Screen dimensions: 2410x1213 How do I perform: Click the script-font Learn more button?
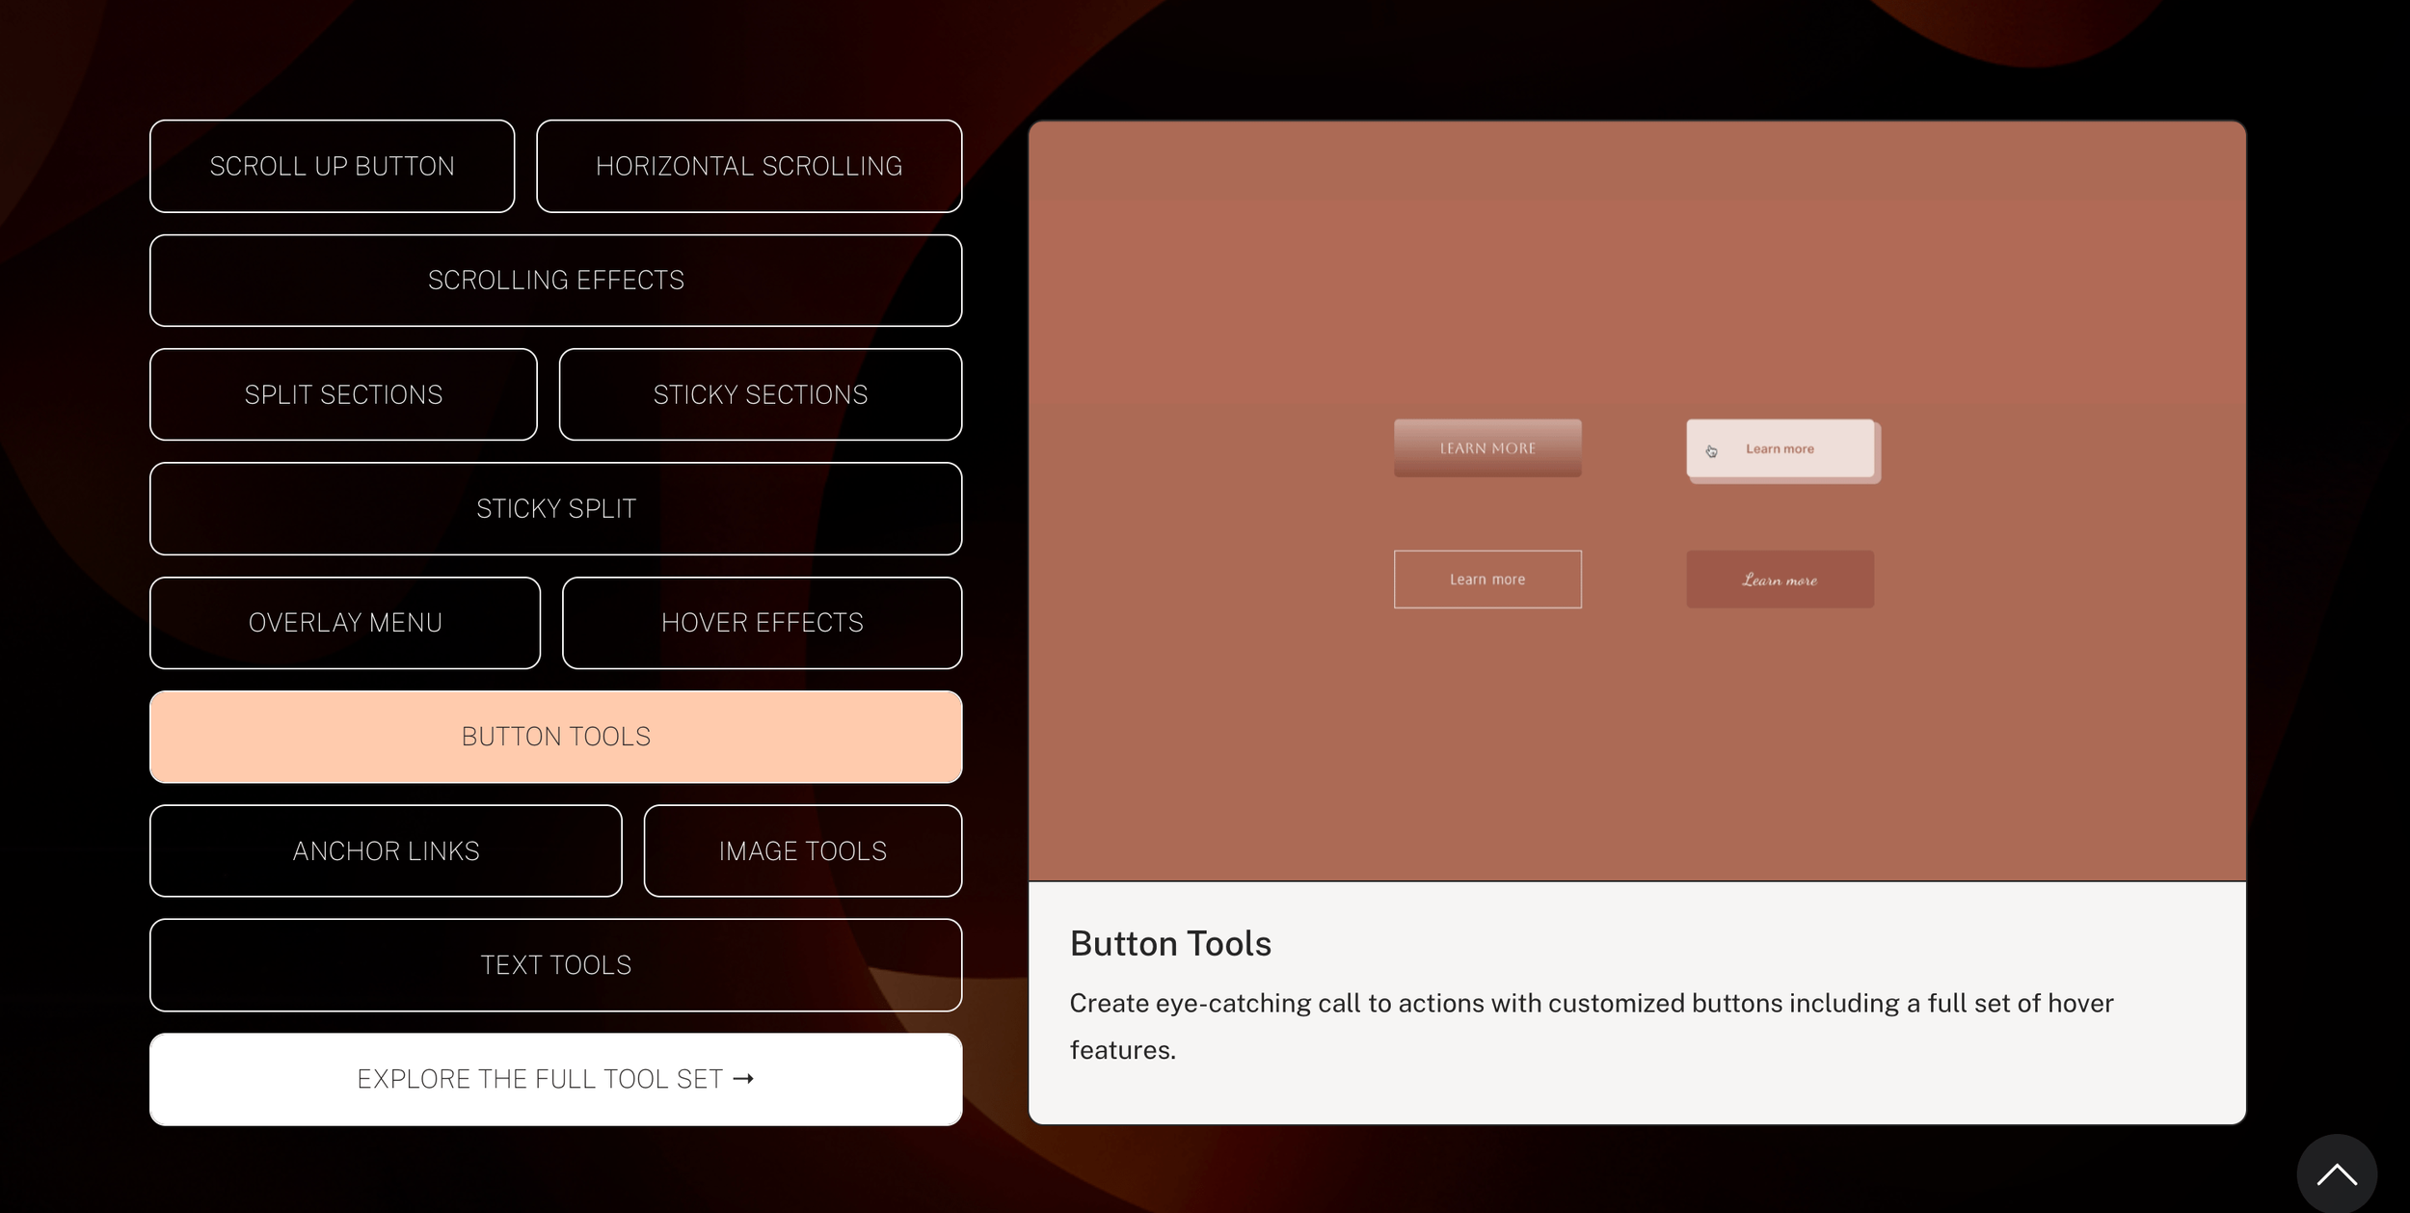click(x=1780, y=580)
